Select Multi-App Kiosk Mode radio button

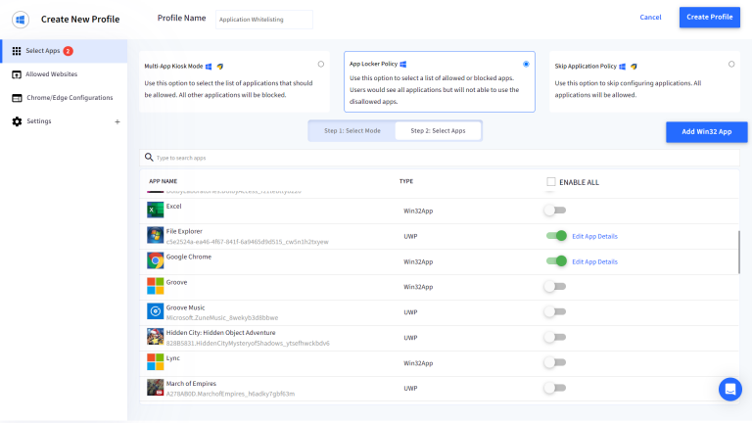[321, 65]
